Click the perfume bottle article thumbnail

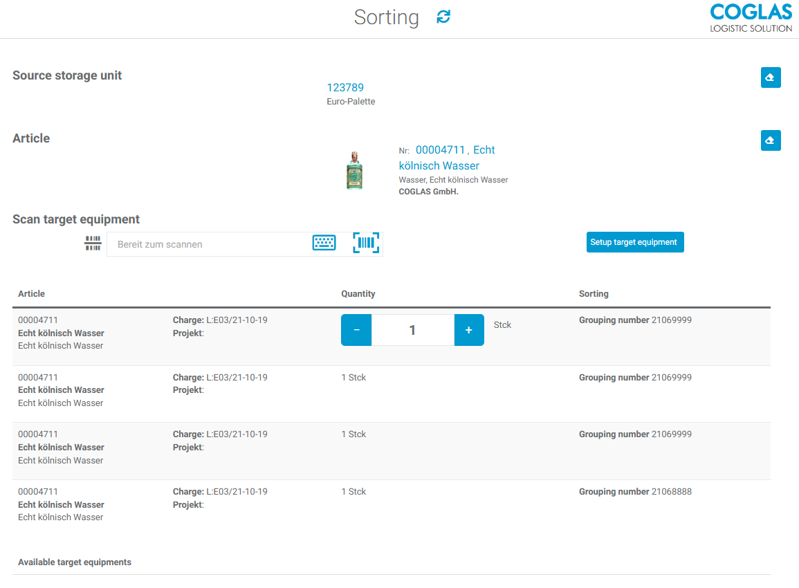point(355,171)
